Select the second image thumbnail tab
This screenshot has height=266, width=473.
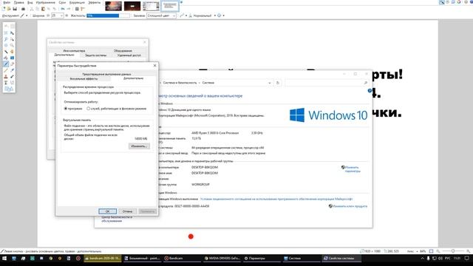[x=132, y=6]
